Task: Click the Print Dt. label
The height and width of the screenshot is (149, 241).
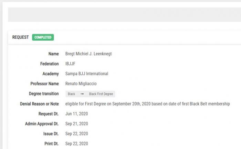Action: click(x=52, y=143)
